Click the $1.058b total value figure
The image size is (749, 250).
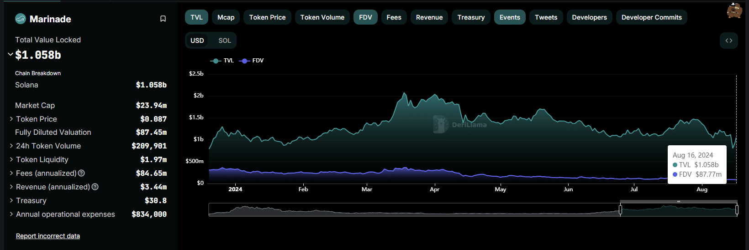point(38,55)
